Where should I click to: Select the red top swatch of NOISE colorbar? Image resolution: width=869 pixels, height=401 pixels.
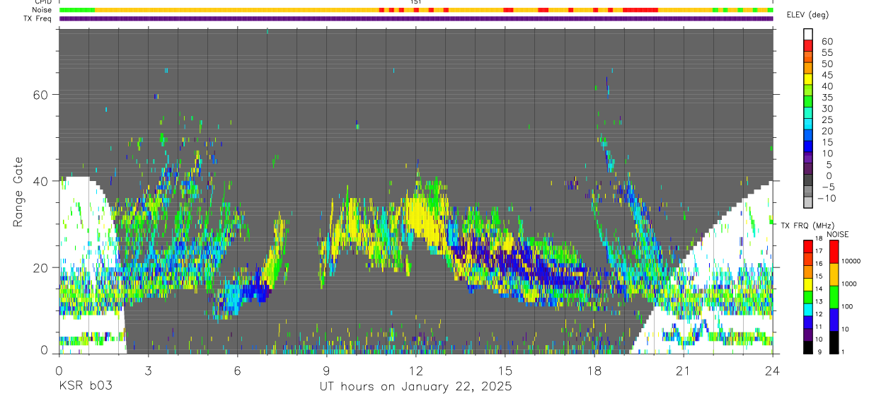point(833,252)
